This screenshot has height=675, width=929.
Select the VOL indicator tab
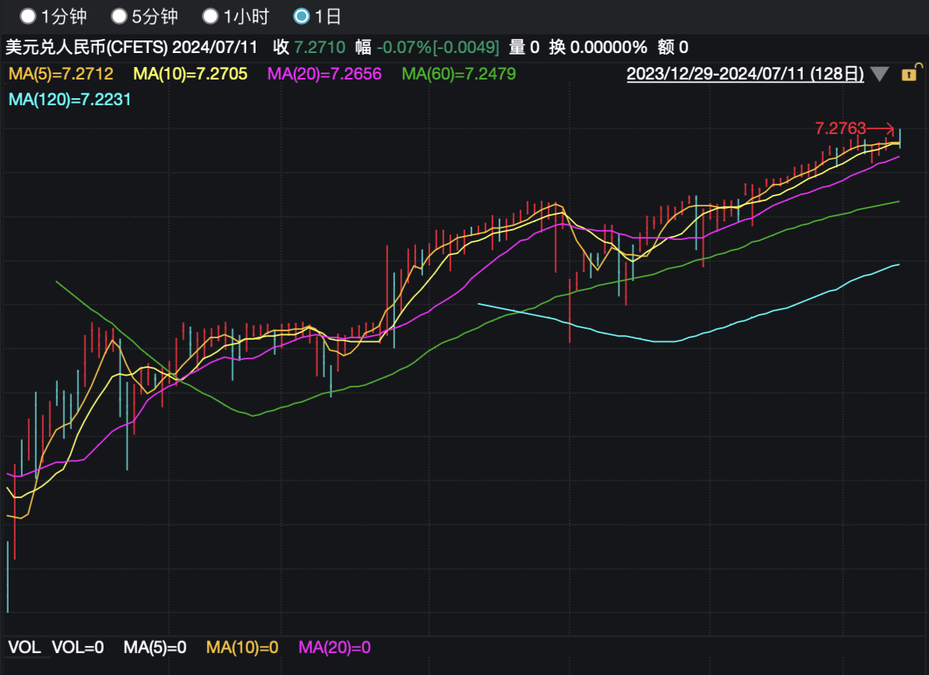tap(24, 647)
